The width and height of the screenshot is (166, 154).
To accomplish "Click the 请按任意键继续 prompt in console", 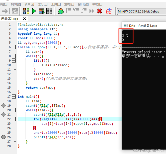I will point(136,55).
